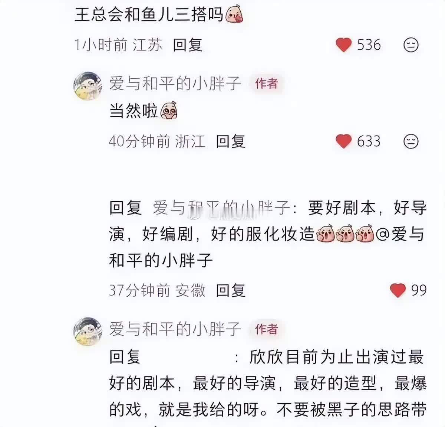This screenshot has height=427, width=445.
Task: Tap the comment text 王总会和鱼儿三搭吗
Action: tap(148, 15)
